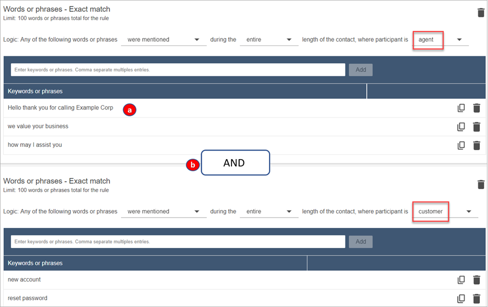Focus the keywords input in customer section
This screenshot has height=307, width=488.
click(178, 241)
